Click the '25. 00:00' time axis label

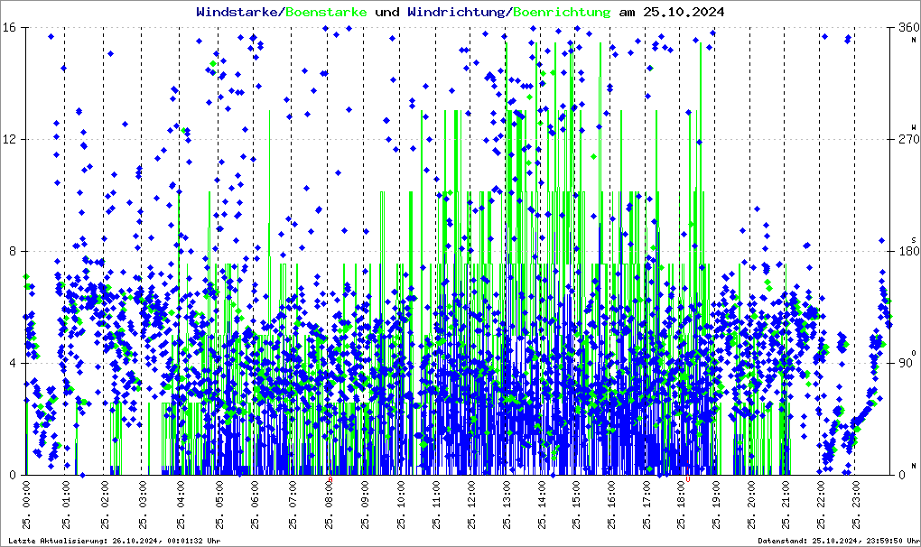click(x=27, y=505)
